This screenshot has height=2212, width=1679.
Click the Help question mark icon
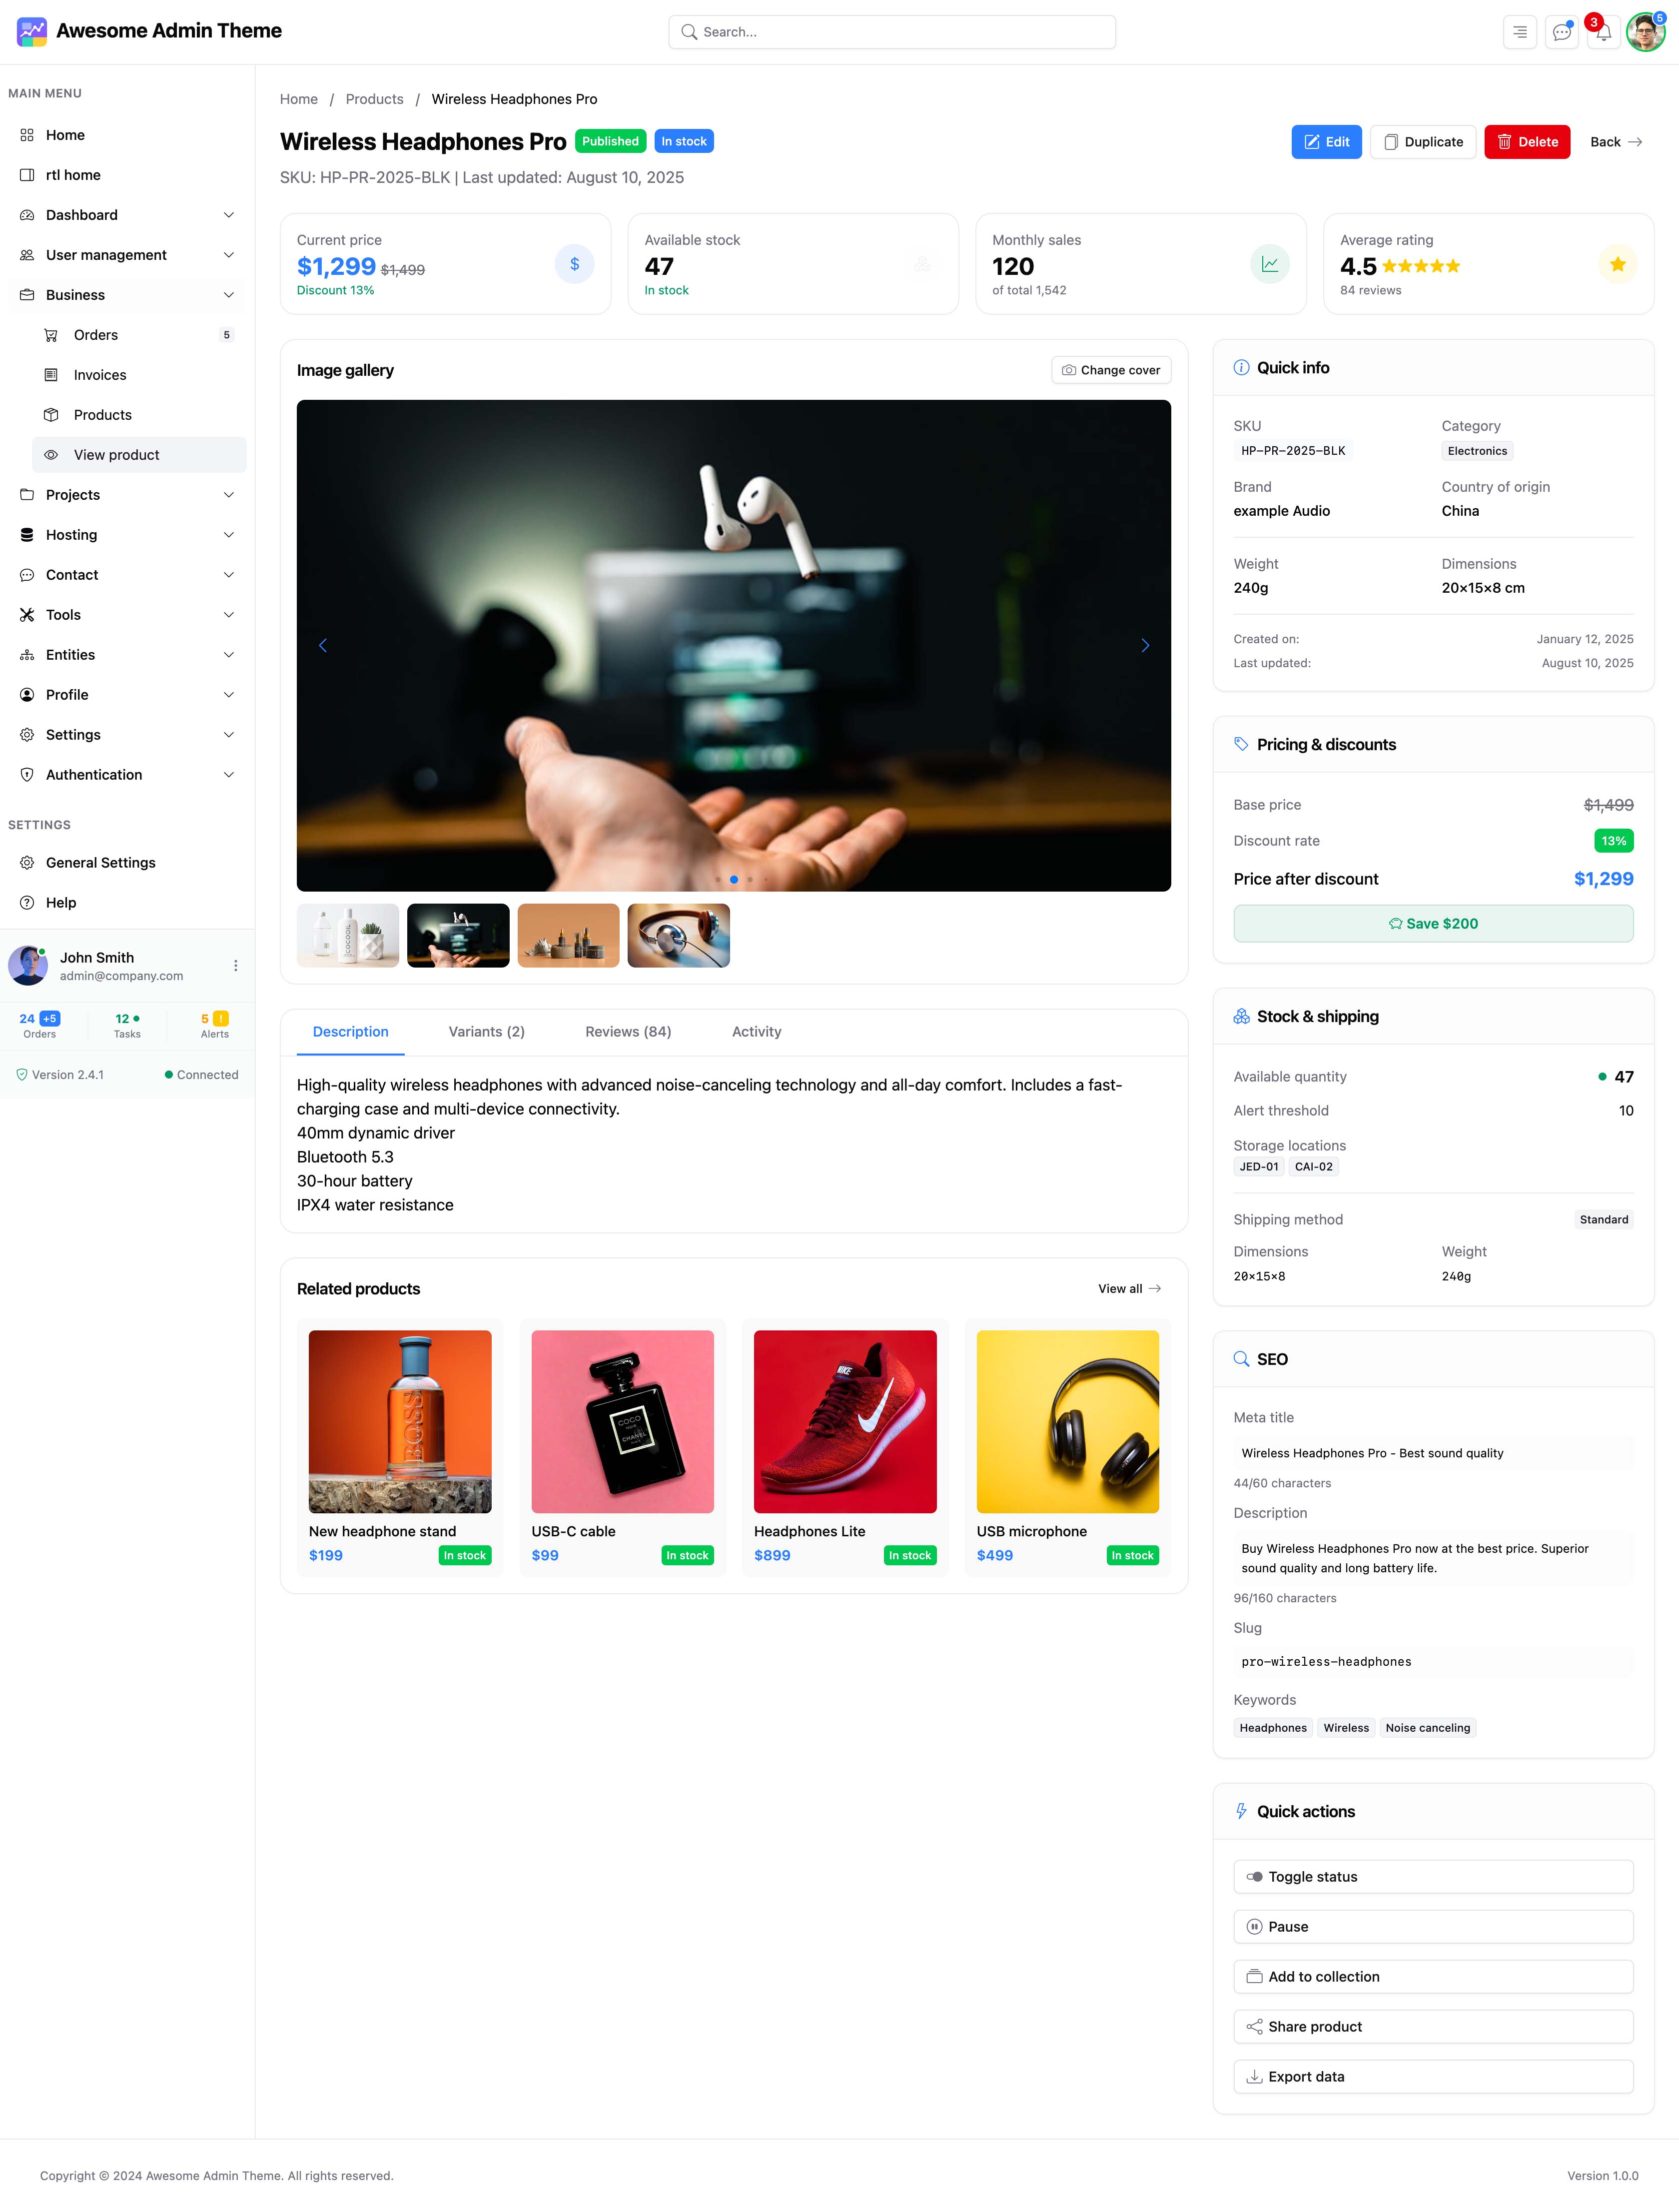[x=27, y=902]
